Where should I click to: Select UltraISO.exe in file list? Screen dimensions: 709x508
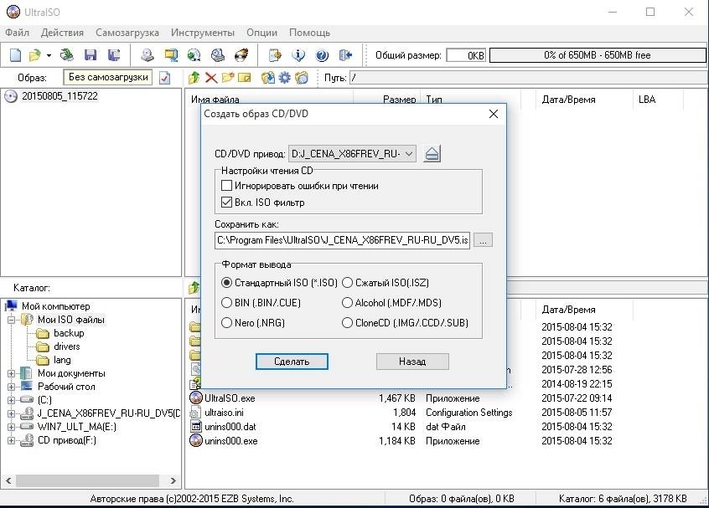[x=230, y=398]
